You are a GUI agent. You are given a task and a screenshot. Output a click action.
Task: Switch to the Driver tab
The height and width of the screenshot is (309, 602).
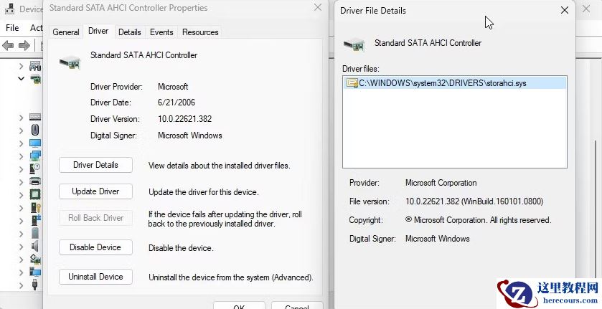pyautogui.click(x=98, y=31)
